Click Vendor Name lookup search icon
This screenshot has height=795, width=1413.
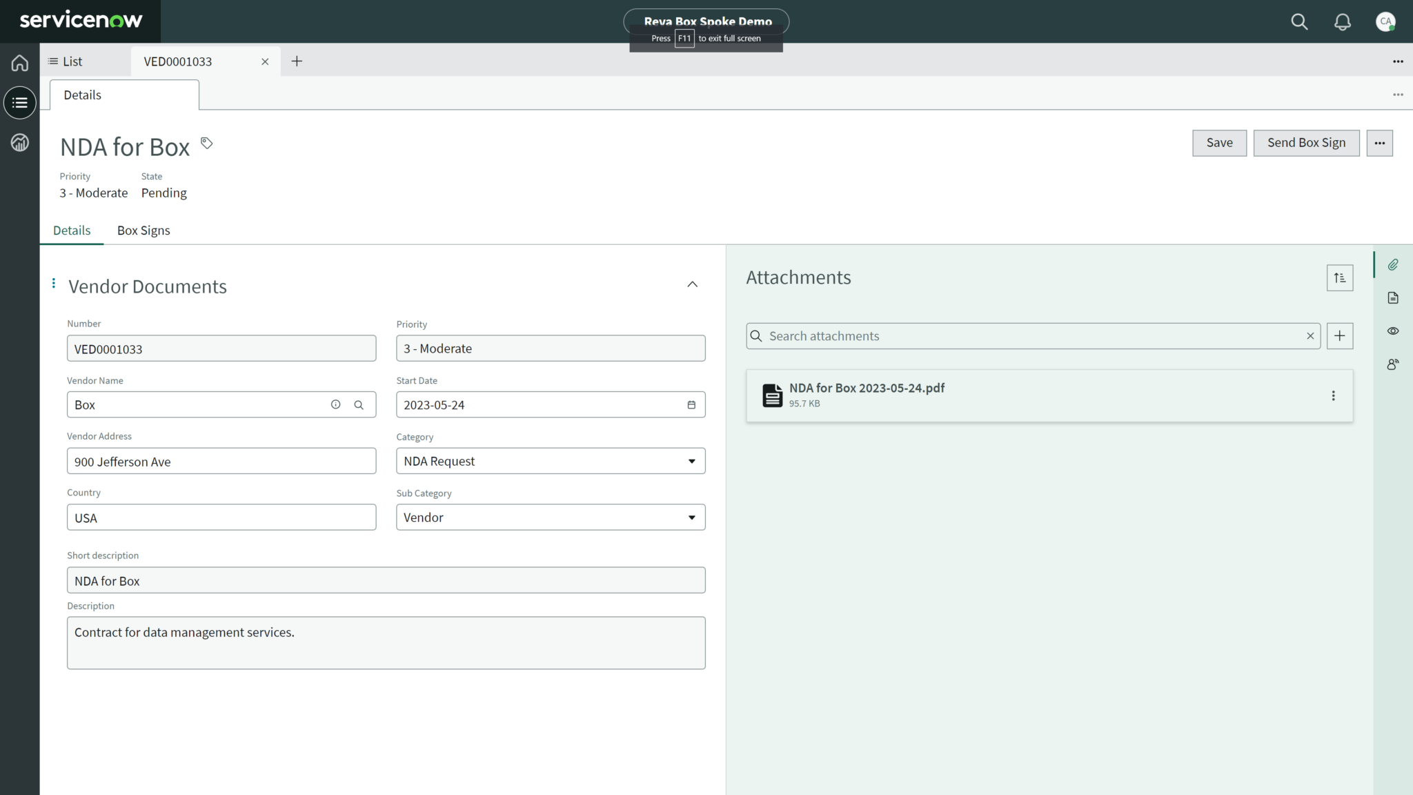pyautogui.click(x=359, y=405)
